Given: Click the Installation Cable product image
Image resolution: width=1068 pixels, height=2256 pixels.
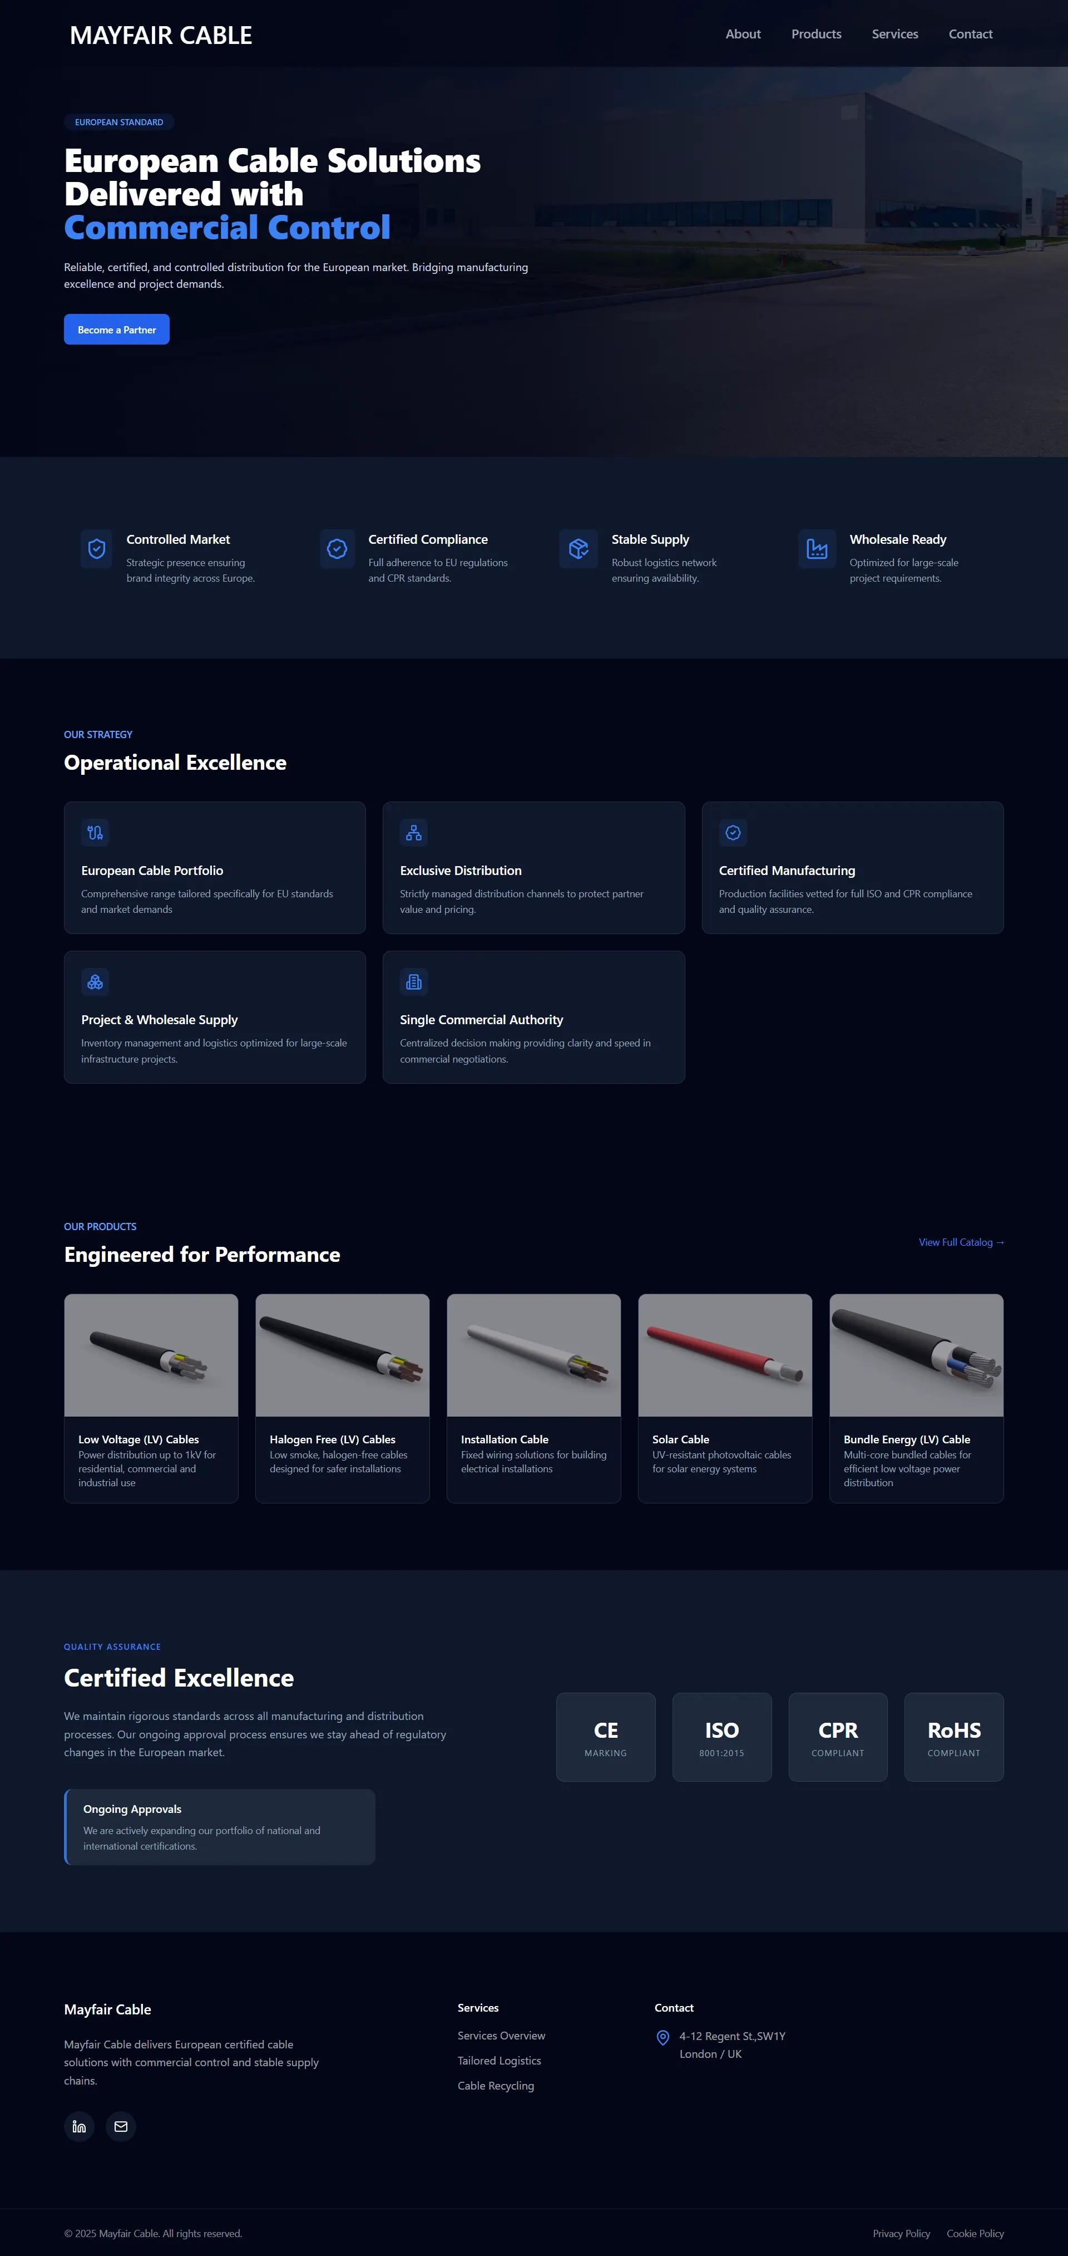Looking at the screenshot, I should pos(534,1355).
